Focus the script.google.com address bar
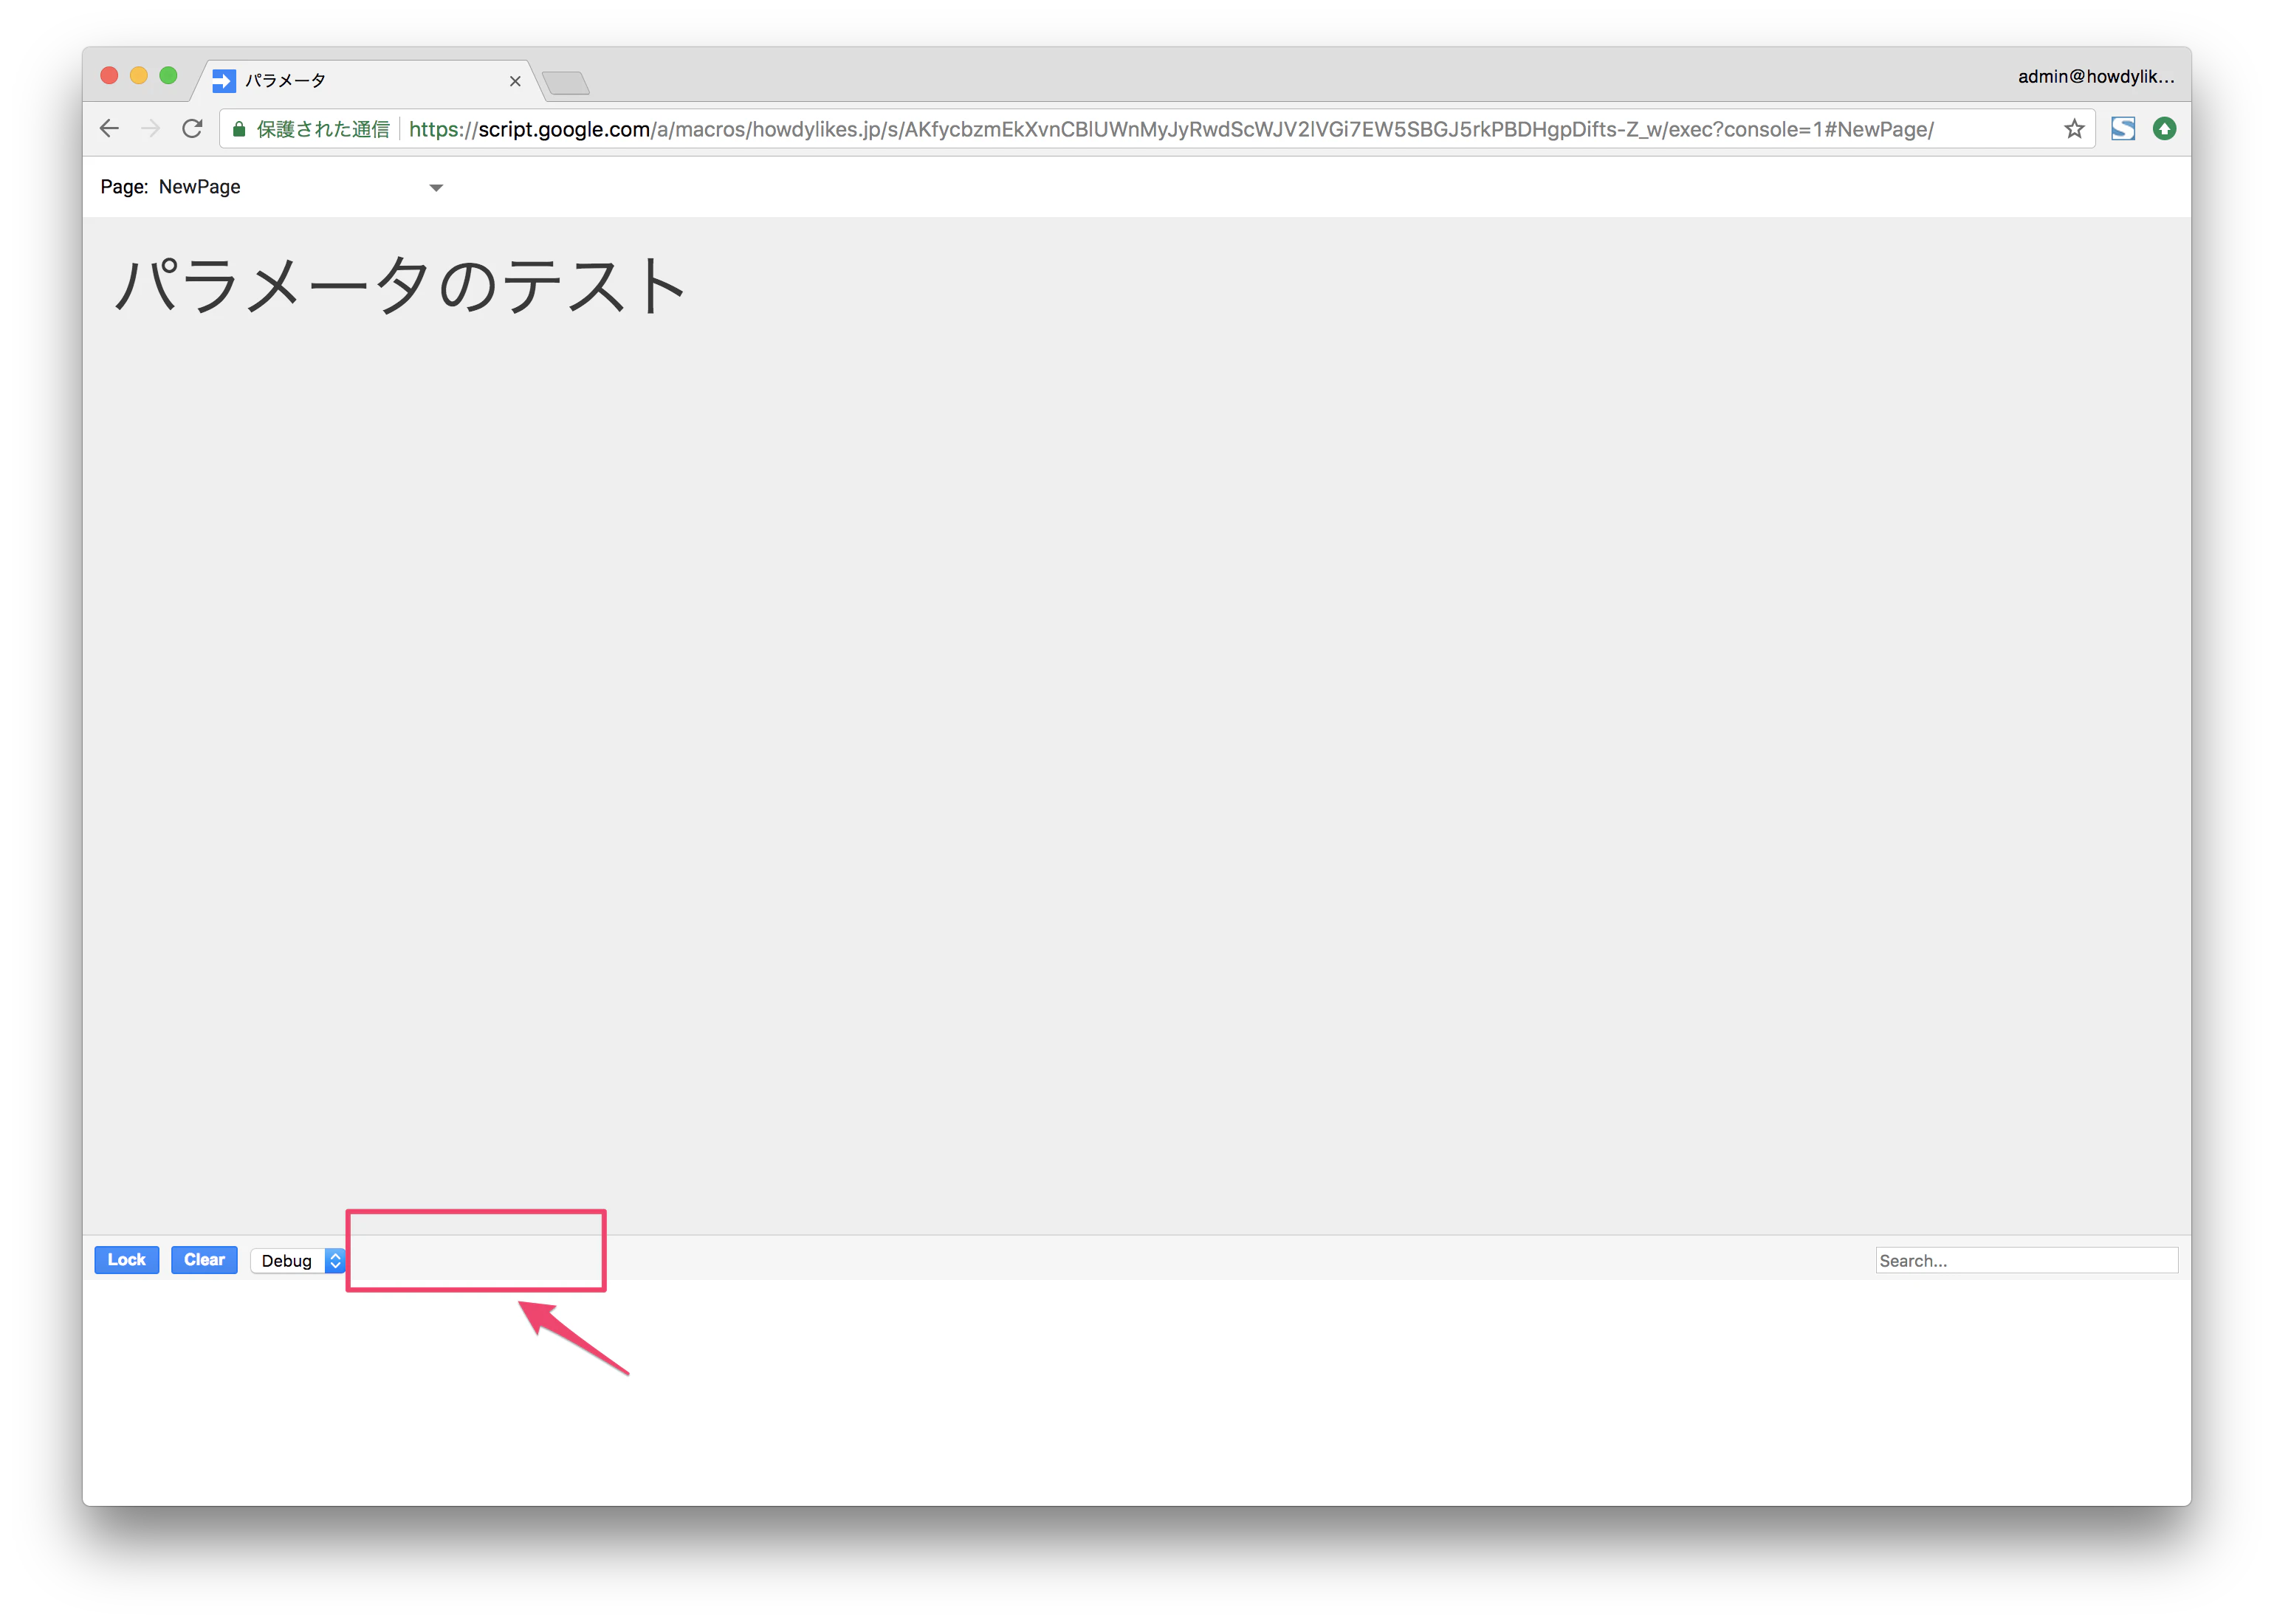The height and width of the screenshot is (1624, 2274). (x=1170, y=129)
